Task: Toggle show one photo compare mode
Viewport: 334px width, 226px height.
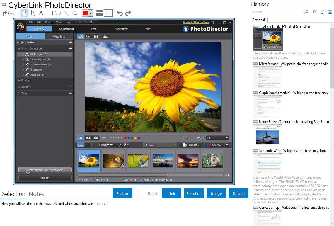Action: 81,138
